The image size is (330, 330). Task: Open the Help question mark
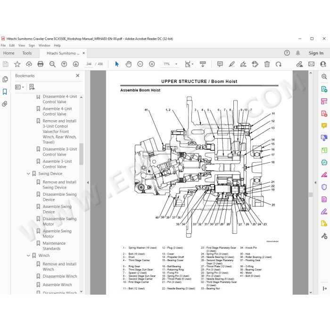(287, 53)
